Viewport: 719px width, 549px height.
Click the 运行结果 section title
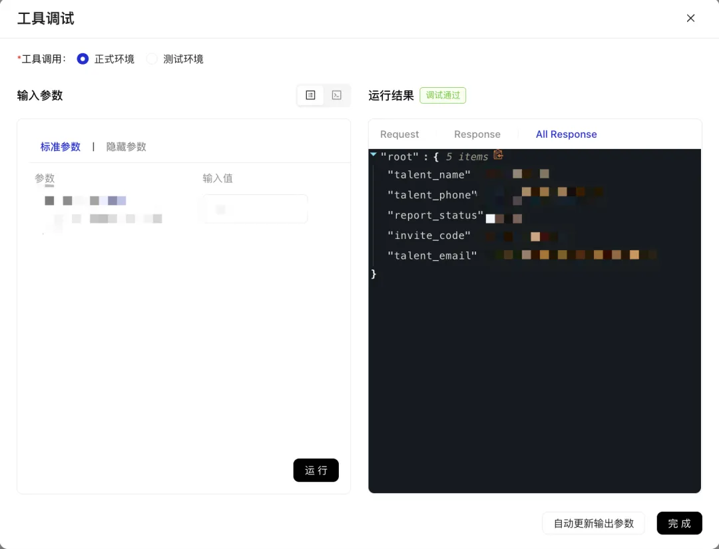(391, 95)
